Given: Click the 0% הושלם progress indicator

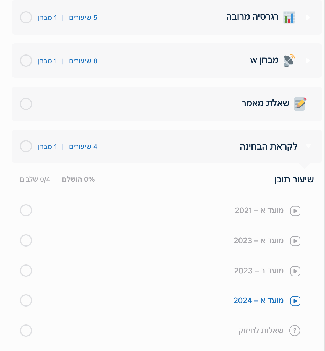Looking at the screenshot, I should [x=78, y=179].
